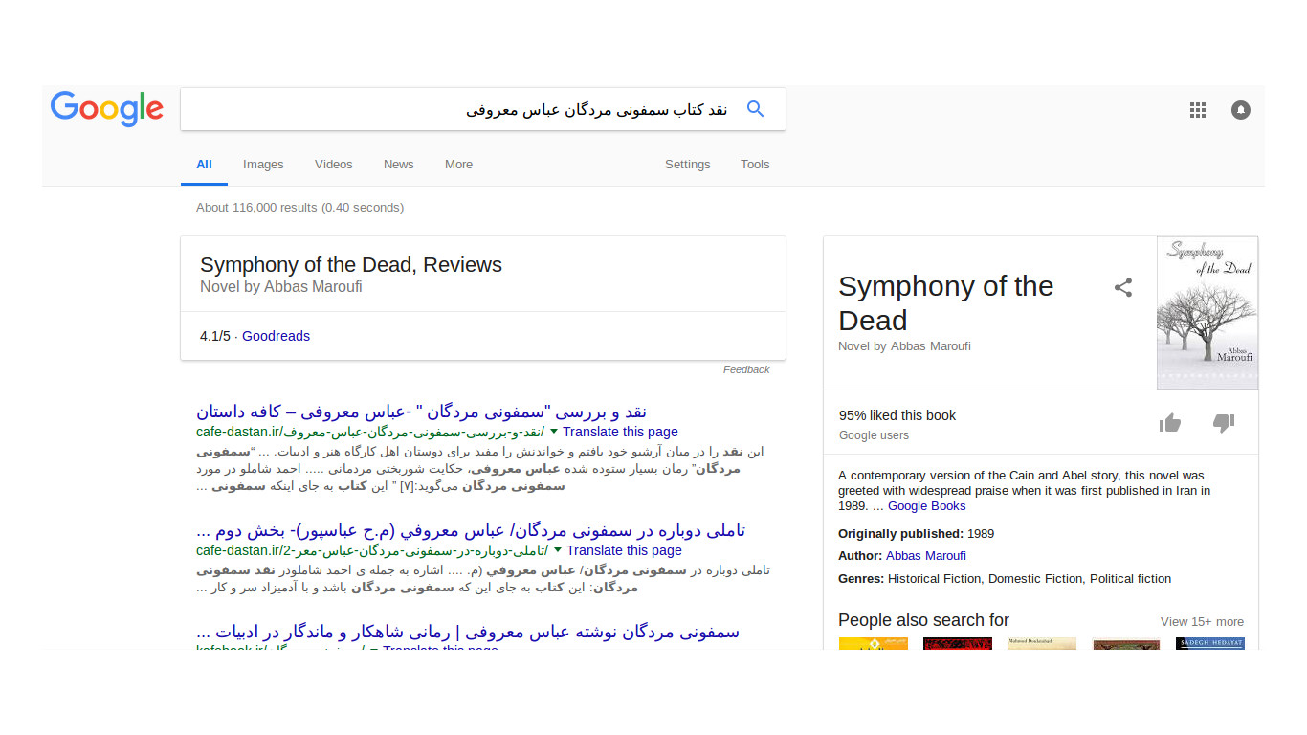Click the Feedback link
The height and width of the screenshot is (735, 1307).
click(746, 369)
